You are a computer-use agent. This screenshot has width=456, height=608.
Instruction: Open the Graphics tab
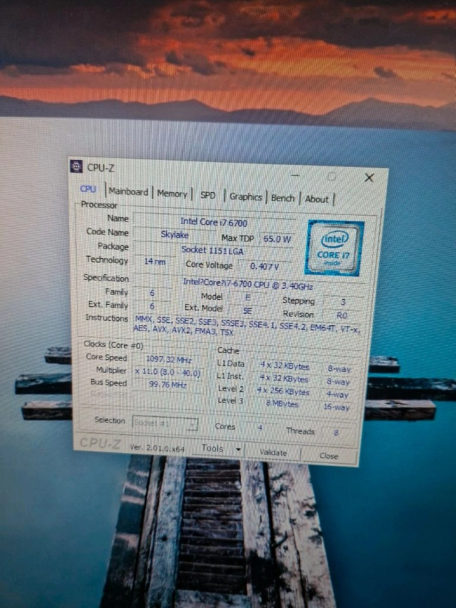pos(246,197)
